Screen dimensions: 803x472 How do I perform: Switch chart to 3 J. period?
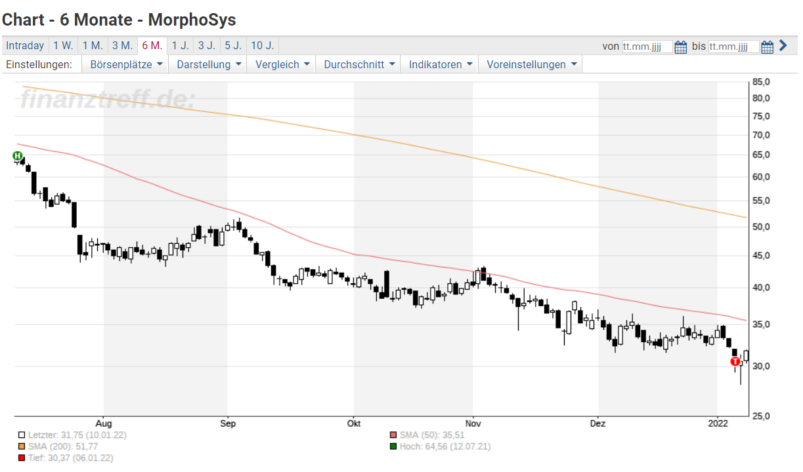[x=206, y=46]
